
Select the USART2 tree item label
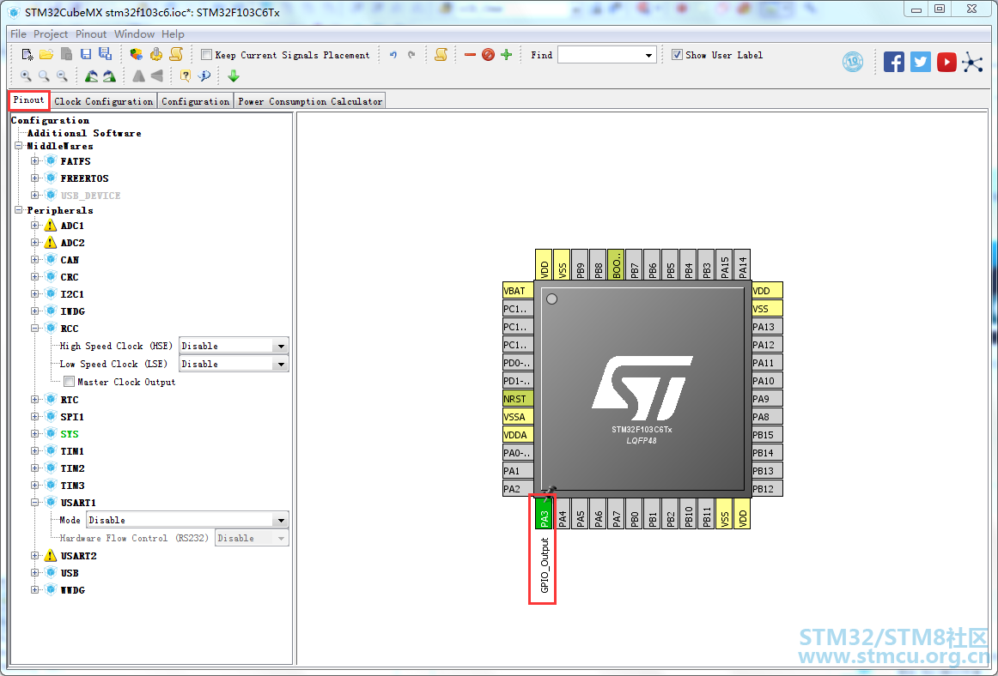coord(78,556)
